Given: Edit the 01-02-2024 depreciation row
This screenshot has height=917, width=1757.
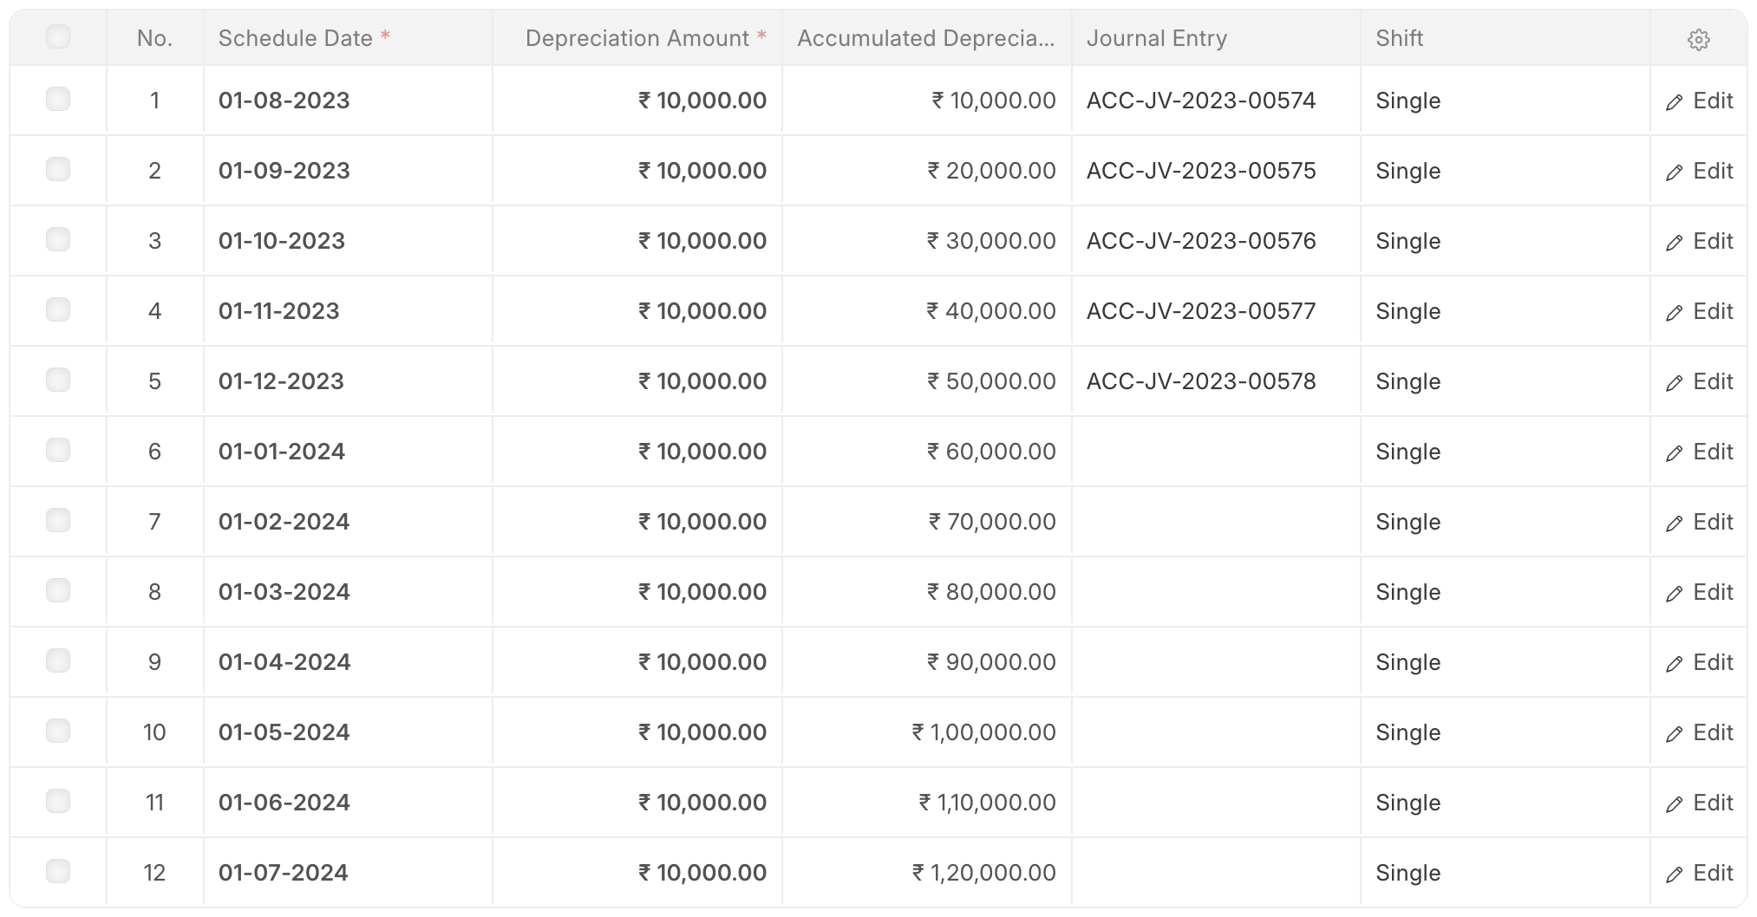Looking at the screenshot, I should 1699,522.
